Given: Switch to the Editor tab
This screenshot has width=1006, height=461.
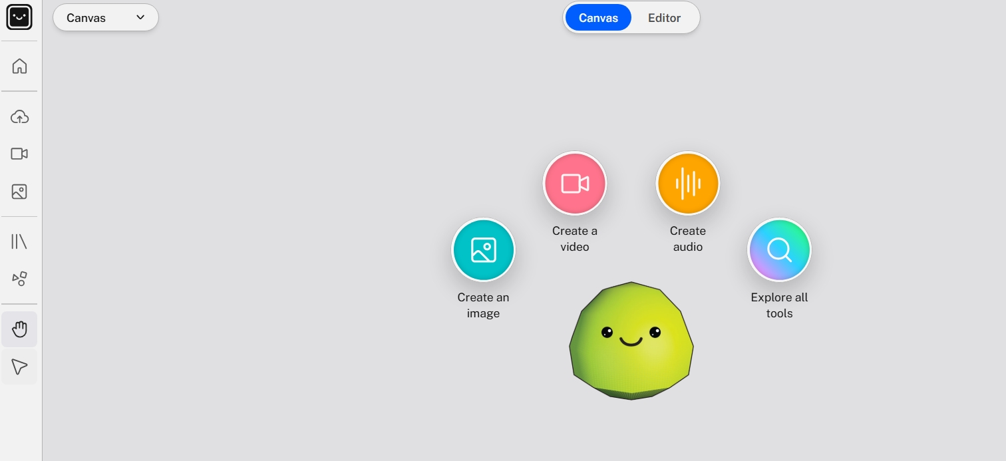Looking at the screenshot, I should [664, 18].
